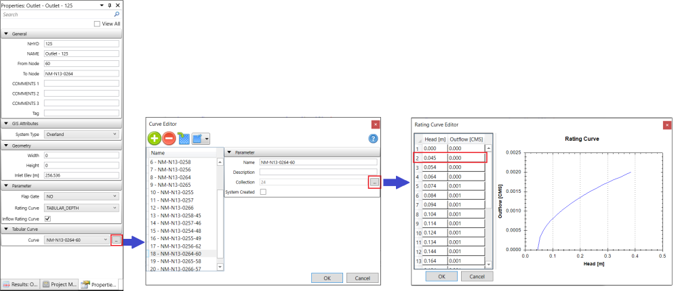Collapse the General section
The height and width of the screenshot is (291, 678).
point(6,34)
